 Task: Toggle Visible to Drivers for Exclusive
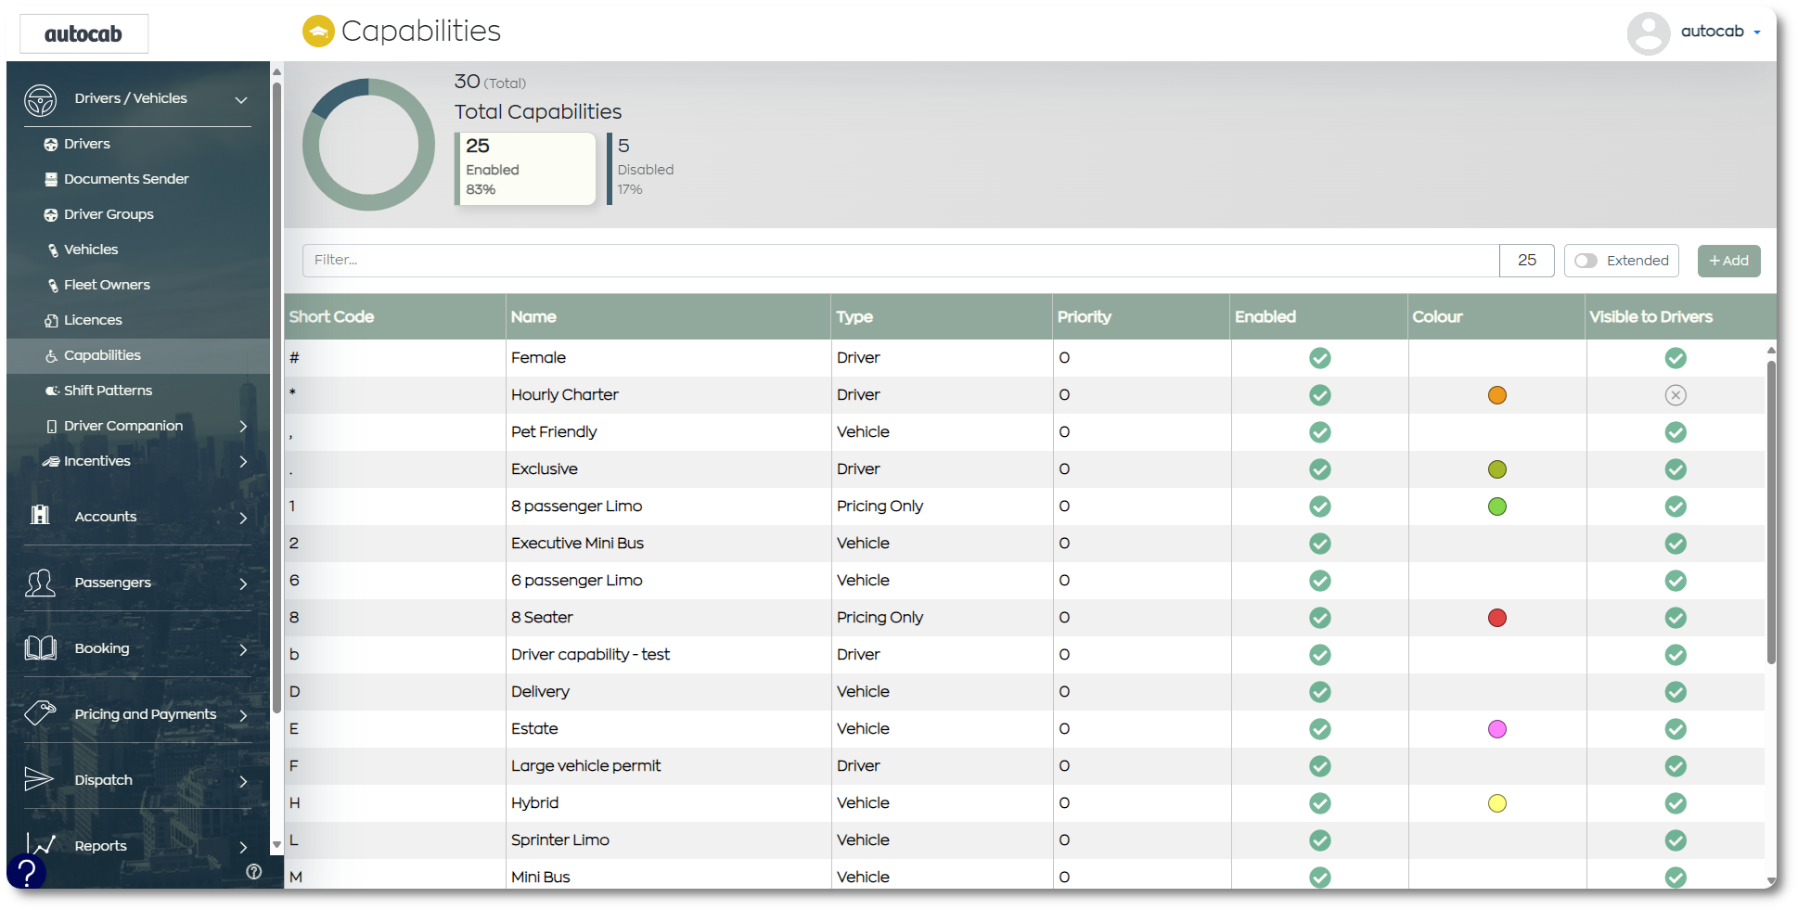1675,469
